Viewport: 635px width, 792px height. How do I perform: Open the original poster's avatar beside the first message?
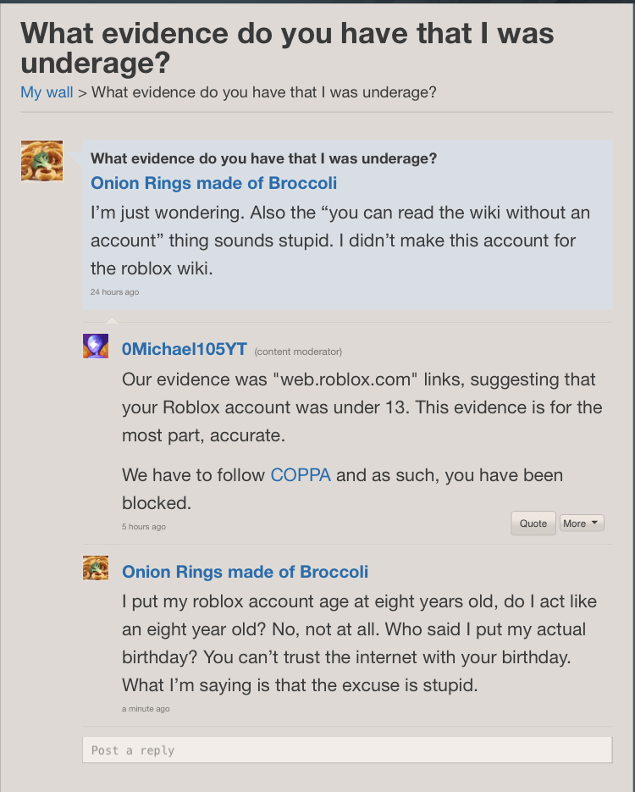[x=41, y=161]
